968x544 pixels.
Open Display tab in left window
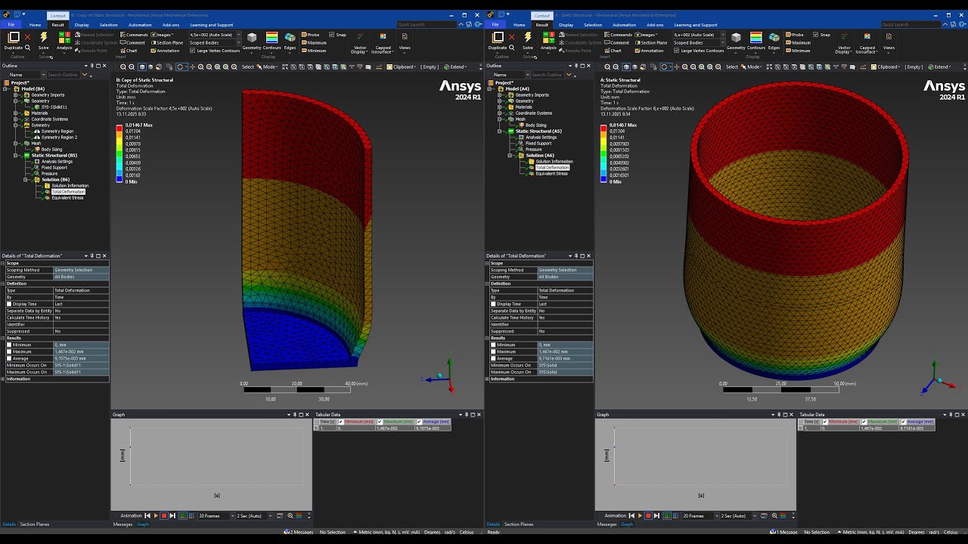(82, 25)
